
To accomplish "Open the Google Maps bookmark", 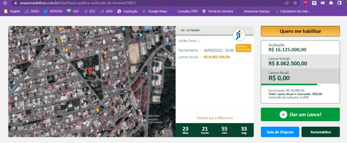I will (x=155, y=11).
